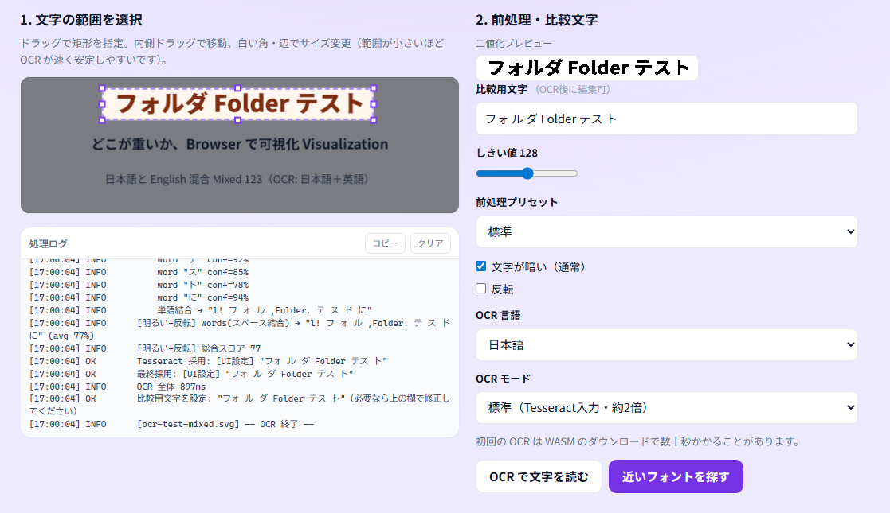This screenshot has height=513, width=890.
Task: Click the left-middle handle of the selection rectangle
Action: coord(102,104)
